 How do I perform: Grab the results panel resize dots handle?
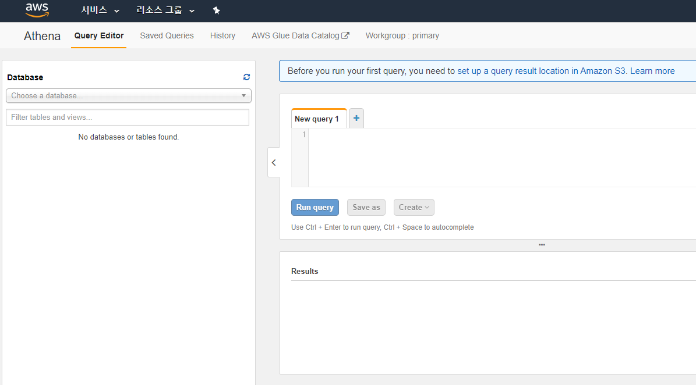pos(542,245)
